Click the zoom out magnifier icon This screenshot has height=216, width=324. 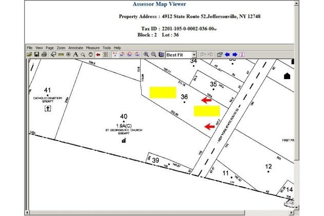[154, 54]
